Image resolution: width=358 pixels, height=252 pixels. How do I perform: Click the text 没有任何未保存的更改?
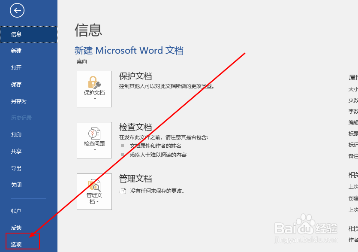[x=157, y=191]
